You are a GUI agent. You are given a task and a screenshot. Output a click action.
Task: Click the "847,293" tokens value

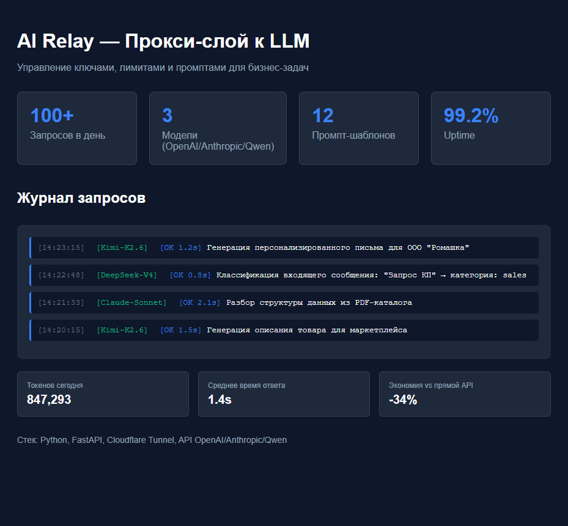(x=49, y=400)
